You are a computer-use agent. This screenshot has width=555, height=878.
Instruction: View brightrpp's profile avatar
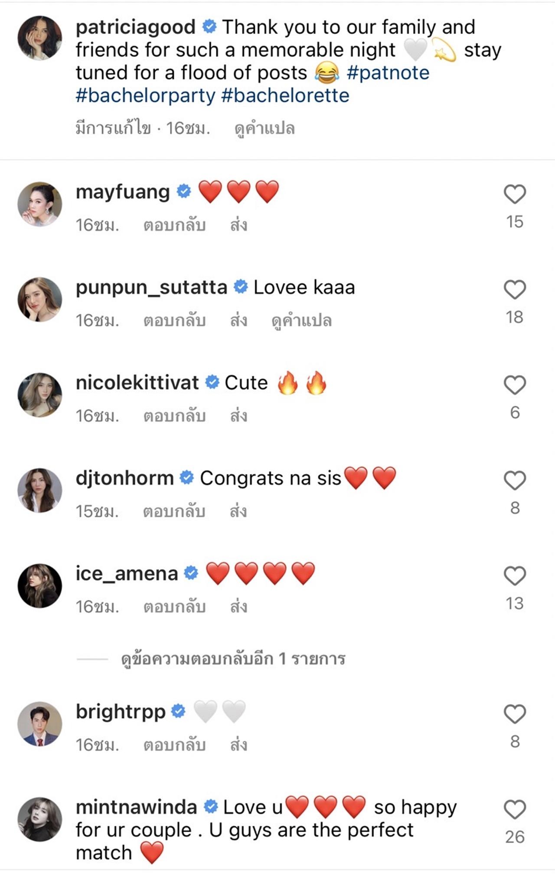[x=39, y=724]
